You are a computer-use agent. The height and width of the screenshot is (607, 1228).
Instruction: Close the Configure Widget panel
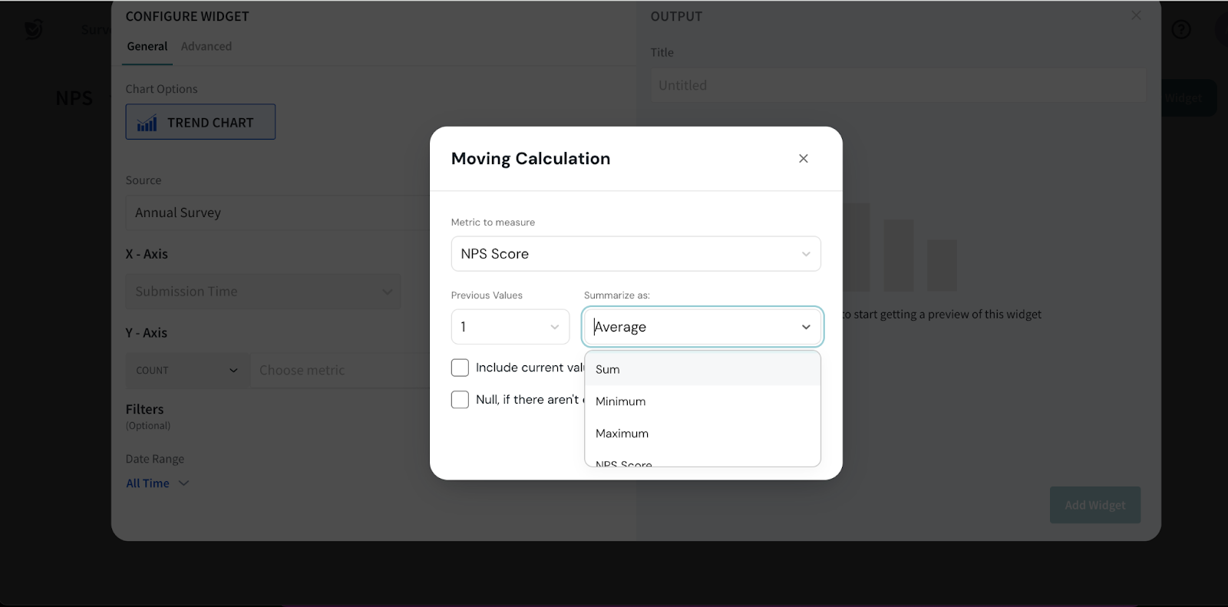coord(1136,16)
